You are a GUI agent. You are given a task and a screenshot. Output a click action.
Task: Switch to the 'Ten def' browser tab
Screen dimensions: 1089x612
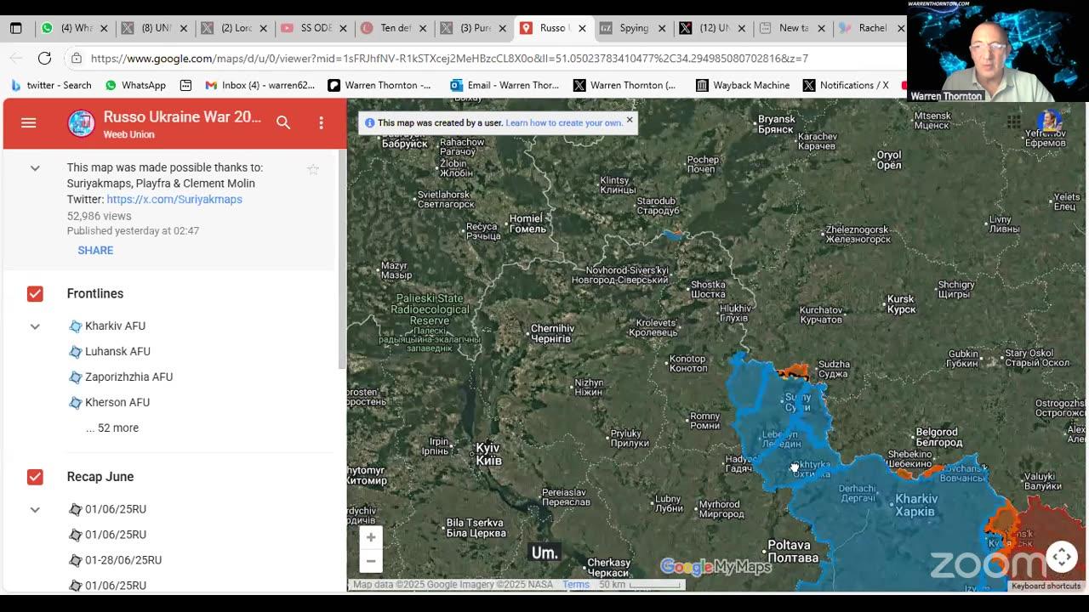(394, 28)
